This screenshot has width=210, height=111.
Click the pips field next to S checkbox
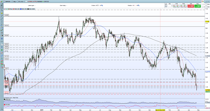coord(206,7)
